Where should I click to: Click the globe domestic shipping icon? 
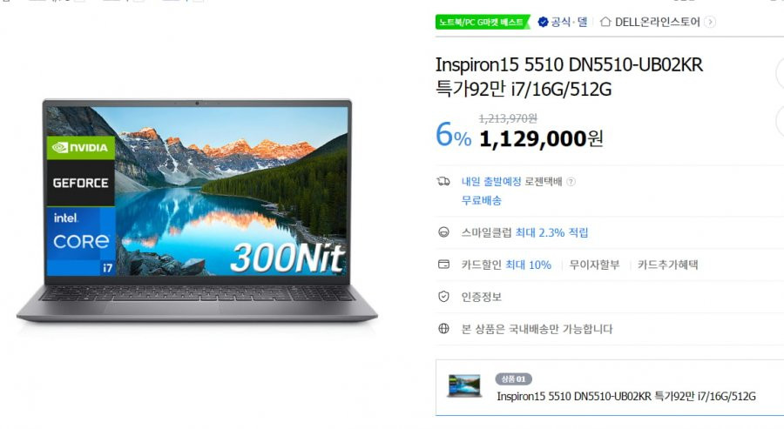point(443,329)
